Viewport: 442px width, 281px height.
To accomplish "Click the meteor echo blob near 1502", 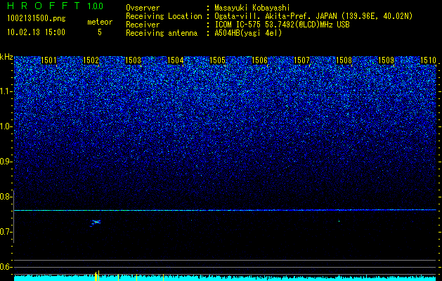I will (x=96, y=223).
